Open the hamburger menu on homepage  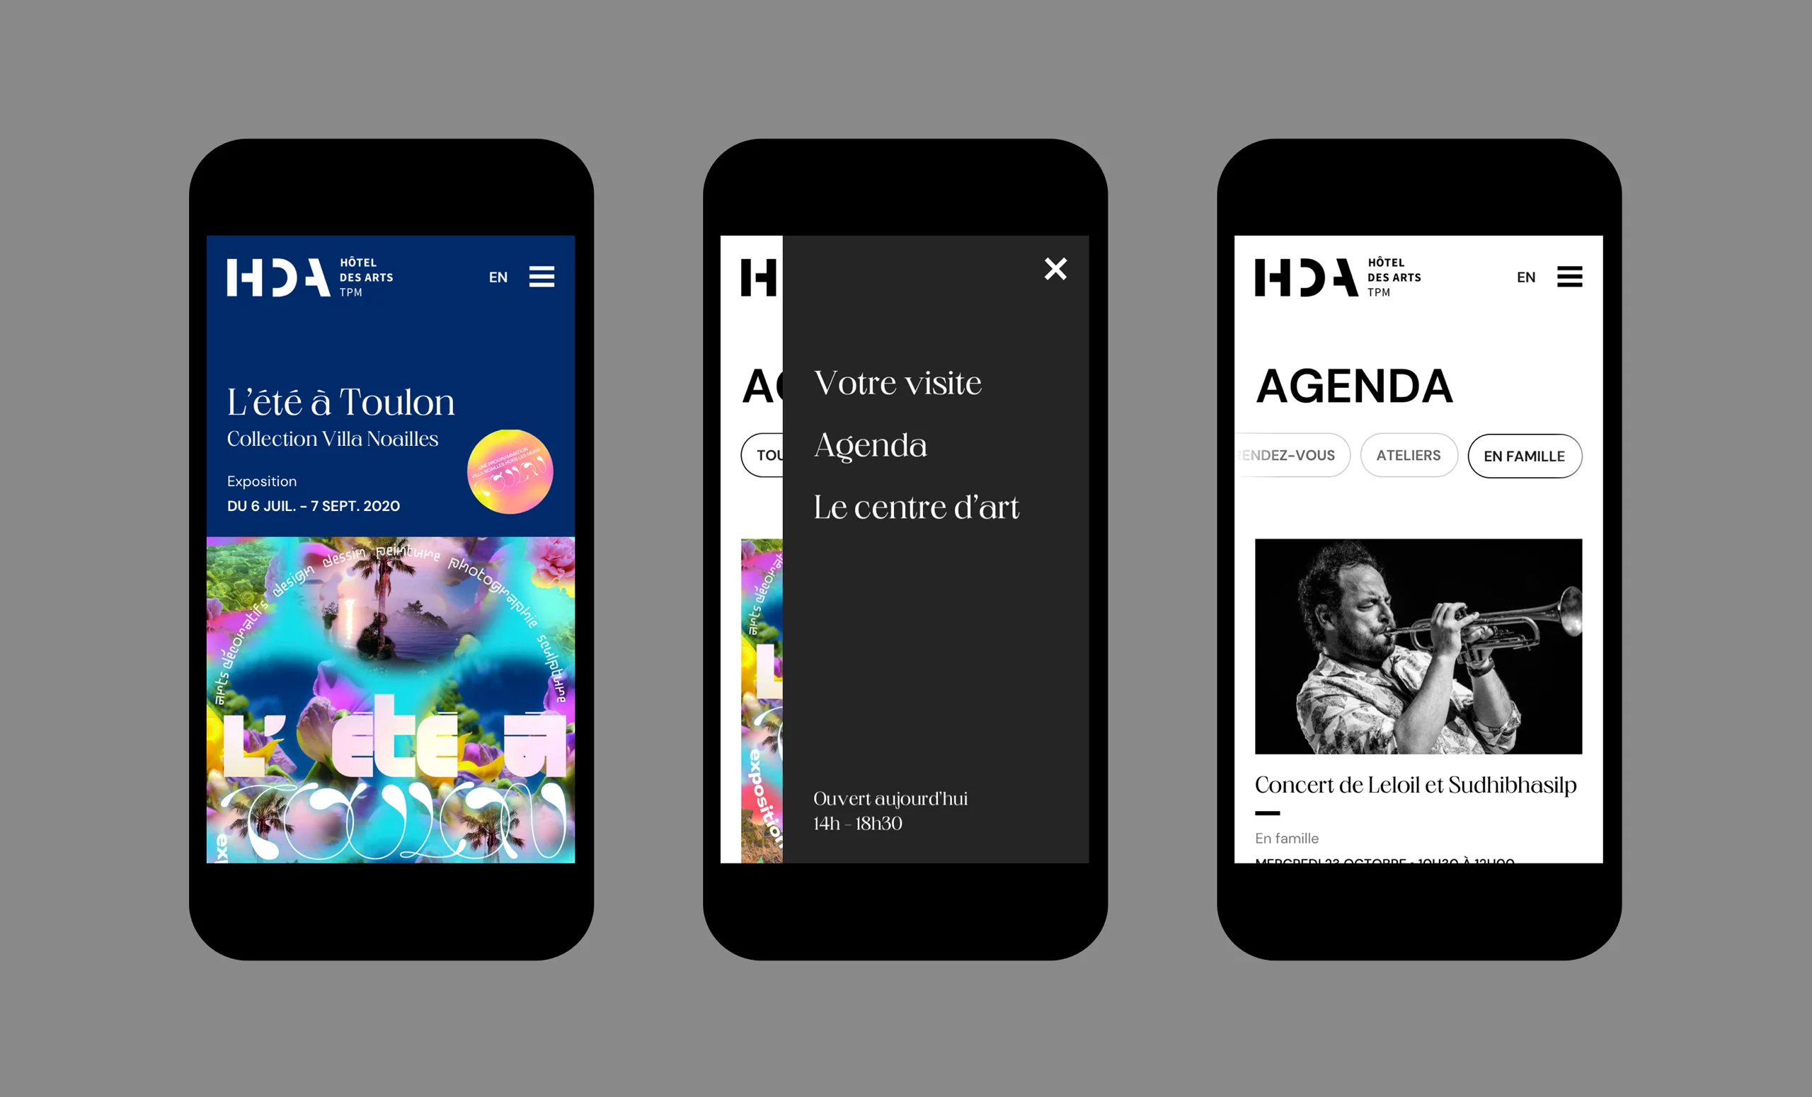tap(545, 275)
